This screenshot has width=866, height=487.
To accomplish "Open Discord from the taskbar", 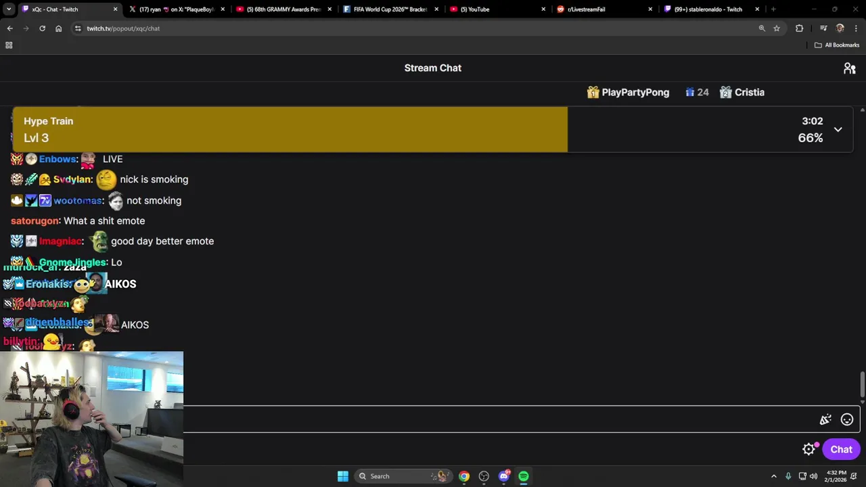I will (x=504, y=476).
